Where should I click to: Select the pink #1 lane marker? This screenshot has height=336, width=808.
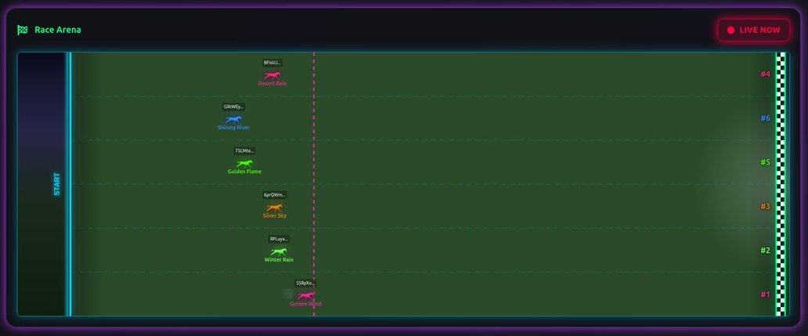click(x=765, y=294)
